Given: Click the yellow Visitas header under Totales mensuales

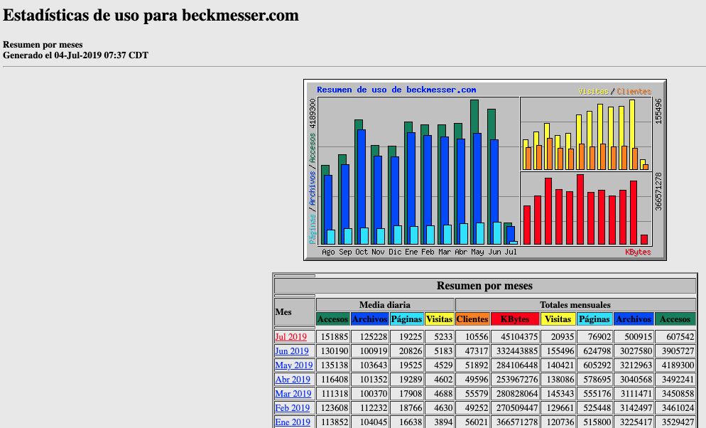Looking at the screenshot, I should point(558,319).
